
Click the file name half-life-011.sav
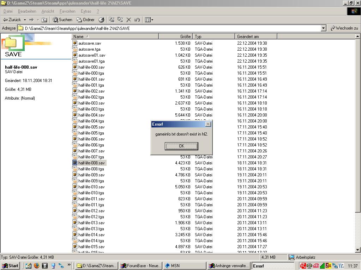[x=91, y=199]
